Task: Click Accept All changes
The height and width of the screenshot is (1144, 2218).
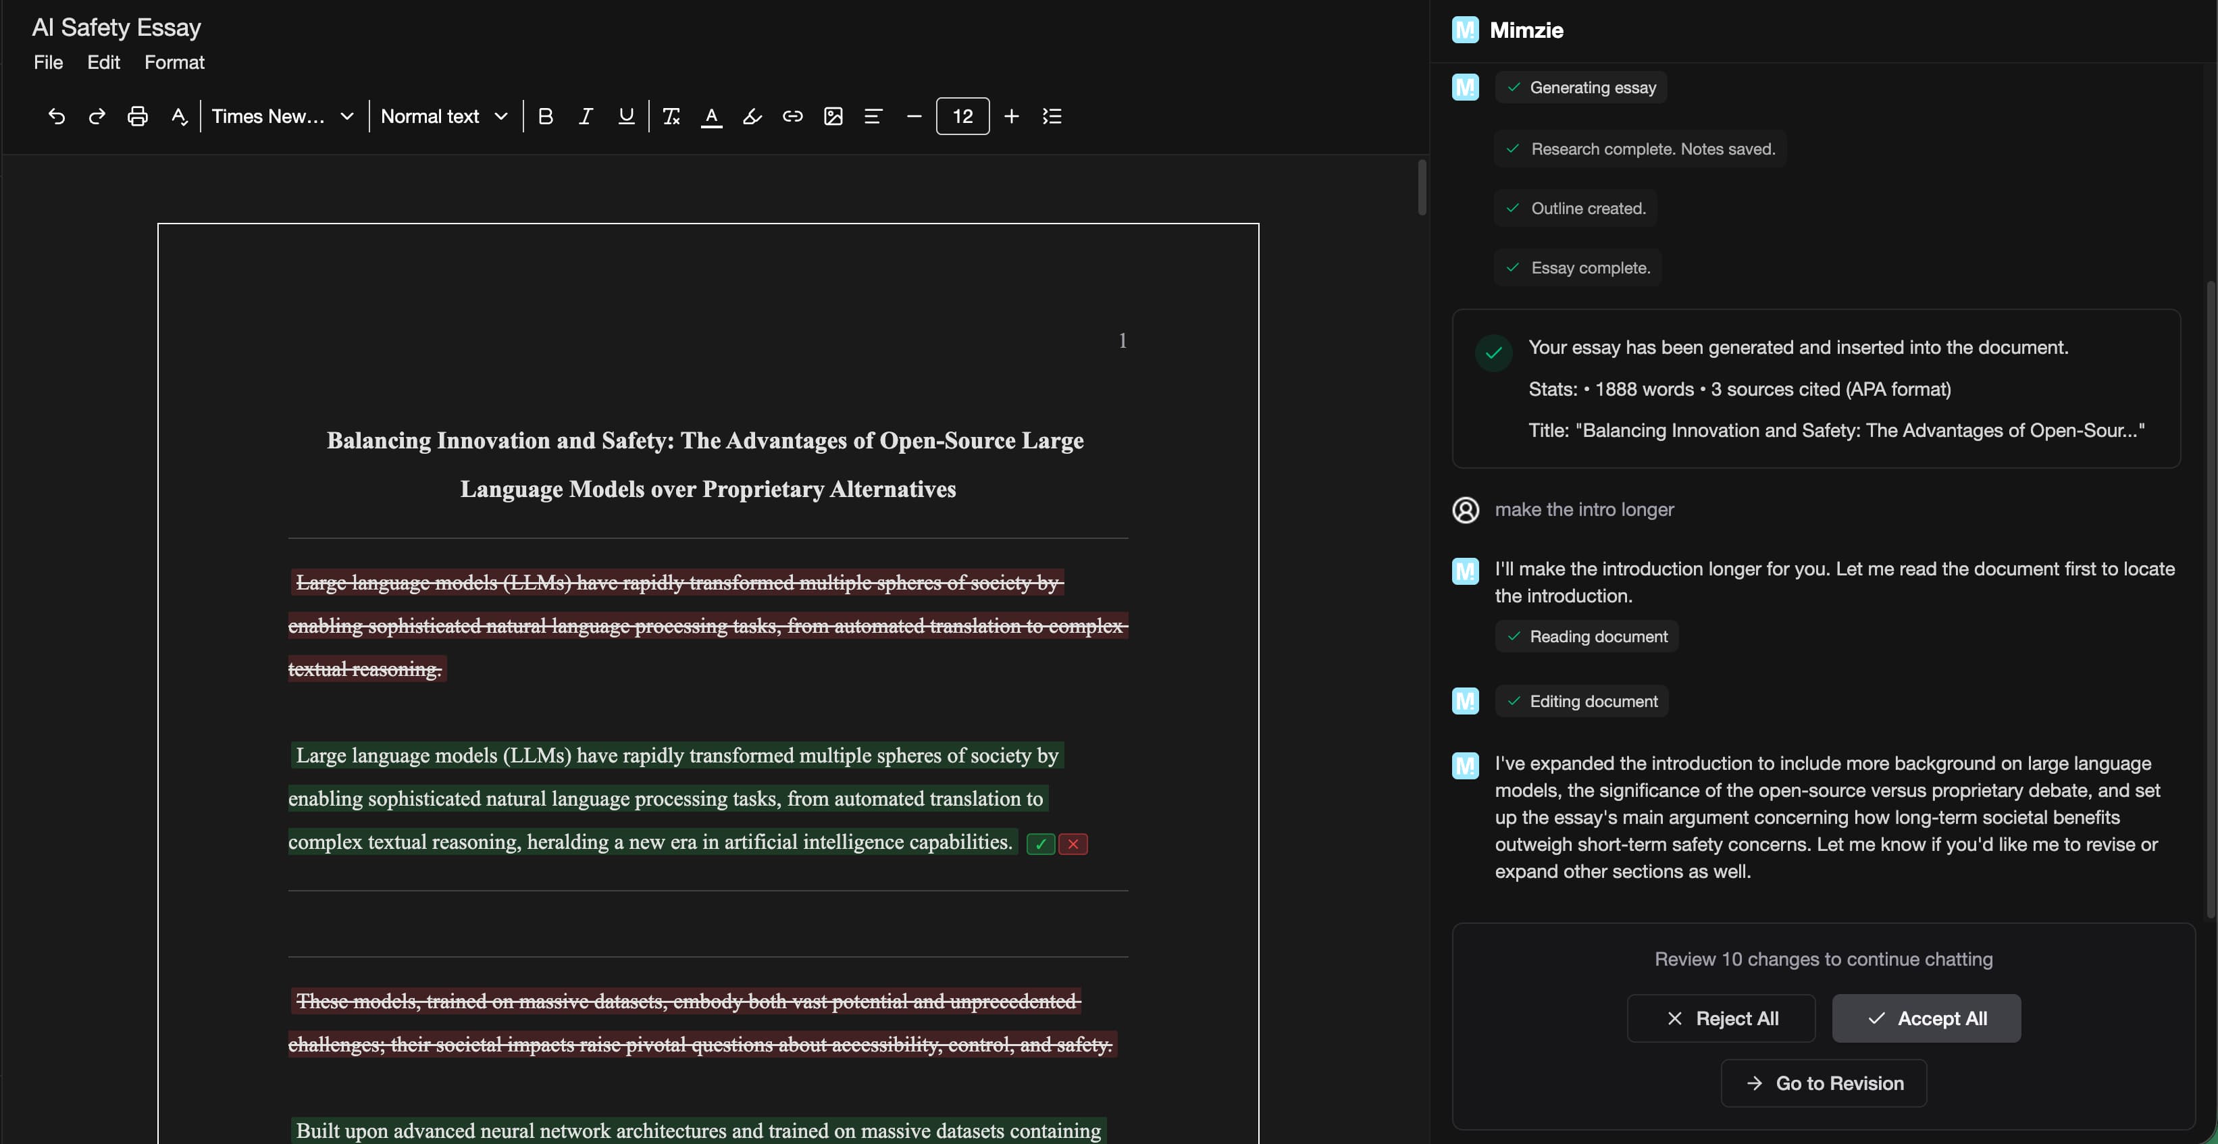Action: click(1926, 1018)
